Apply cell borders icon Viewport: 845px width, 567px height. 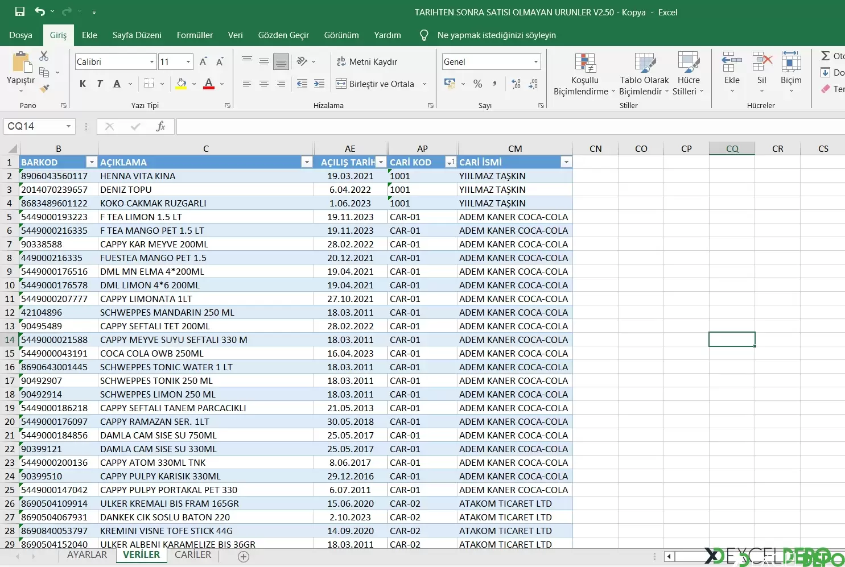click(149, 84)
